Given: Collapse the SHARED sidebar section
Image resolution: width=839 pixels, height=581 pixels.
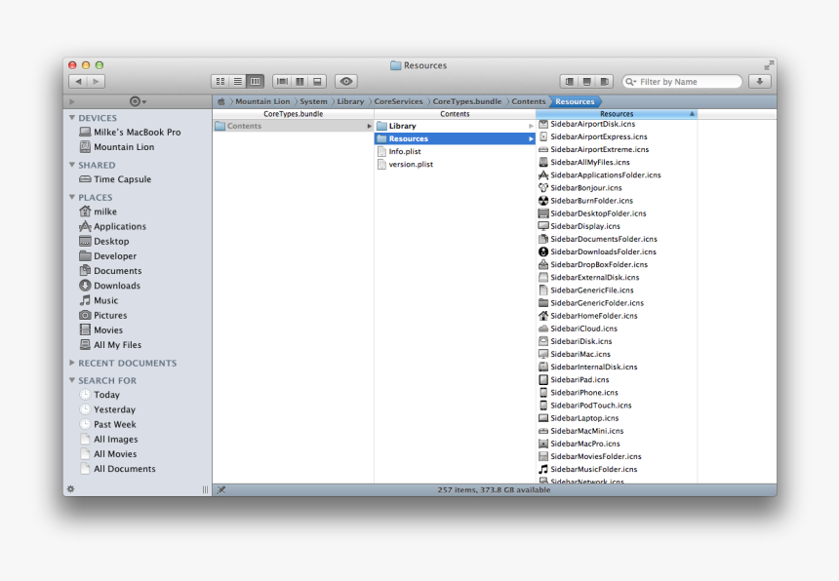Looking at the screenshot, I should pos(72,165).
